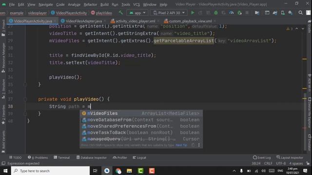
Task: Open SDK Manager icon in toolbar
Action: [x=291, y=13]
